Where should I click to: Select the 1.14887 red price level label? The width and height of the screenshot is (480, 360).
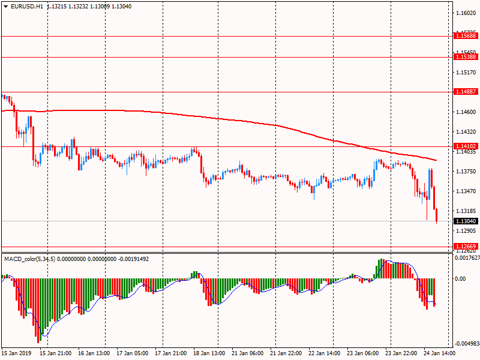(466, 92)
